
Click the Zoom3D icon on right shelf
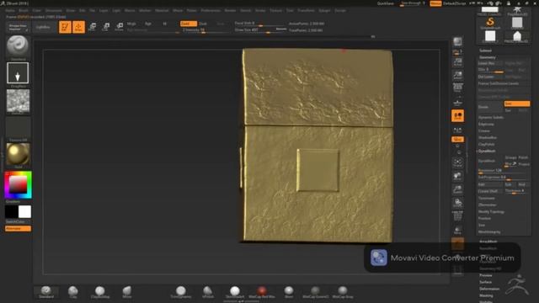pyautogui.click(x=457, y=189)
